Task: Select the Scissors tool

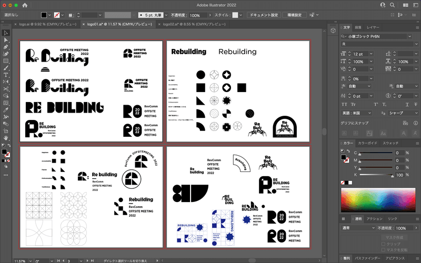Action: click(x=6, y=89)
